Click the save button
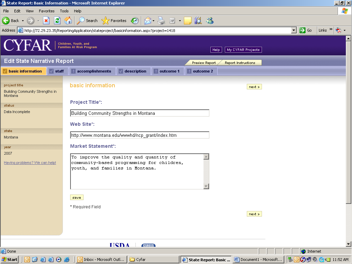The height and width of the screenshot is (264, 352). point(77,197)
